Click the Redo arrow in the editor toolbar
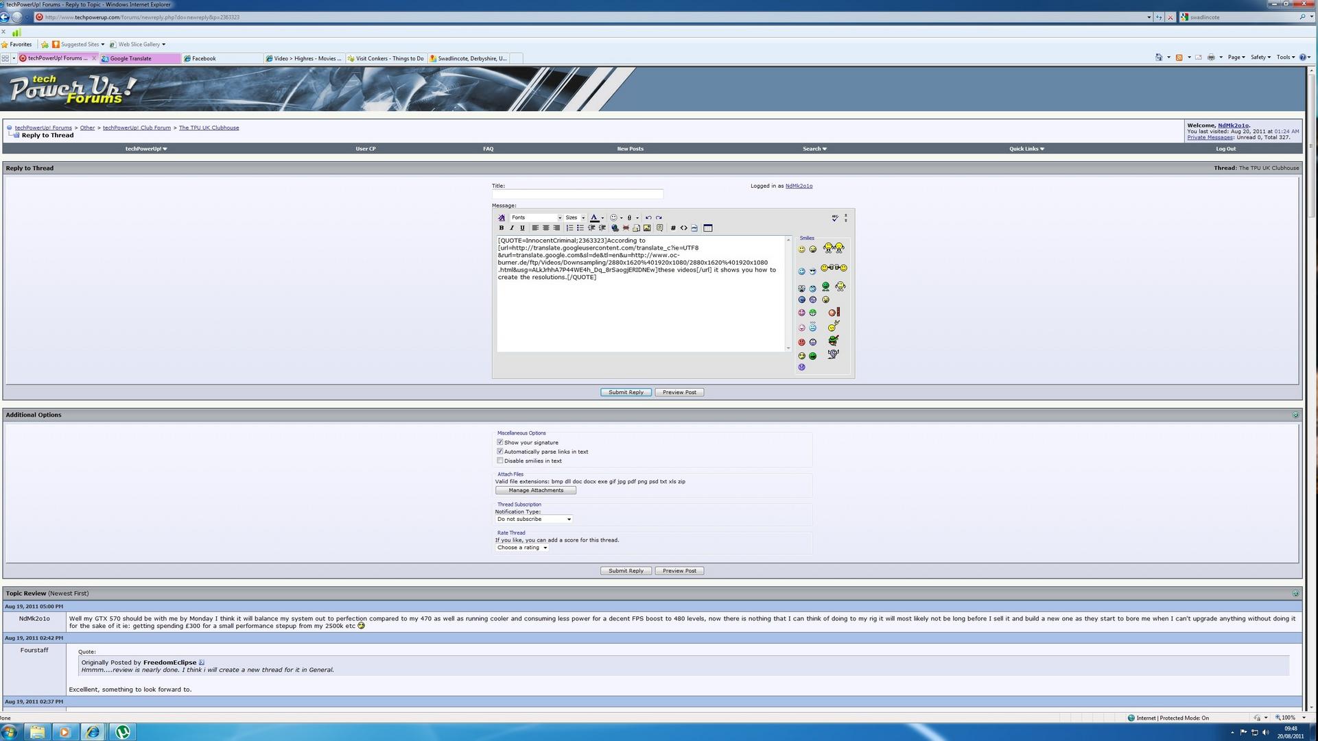 659,217
